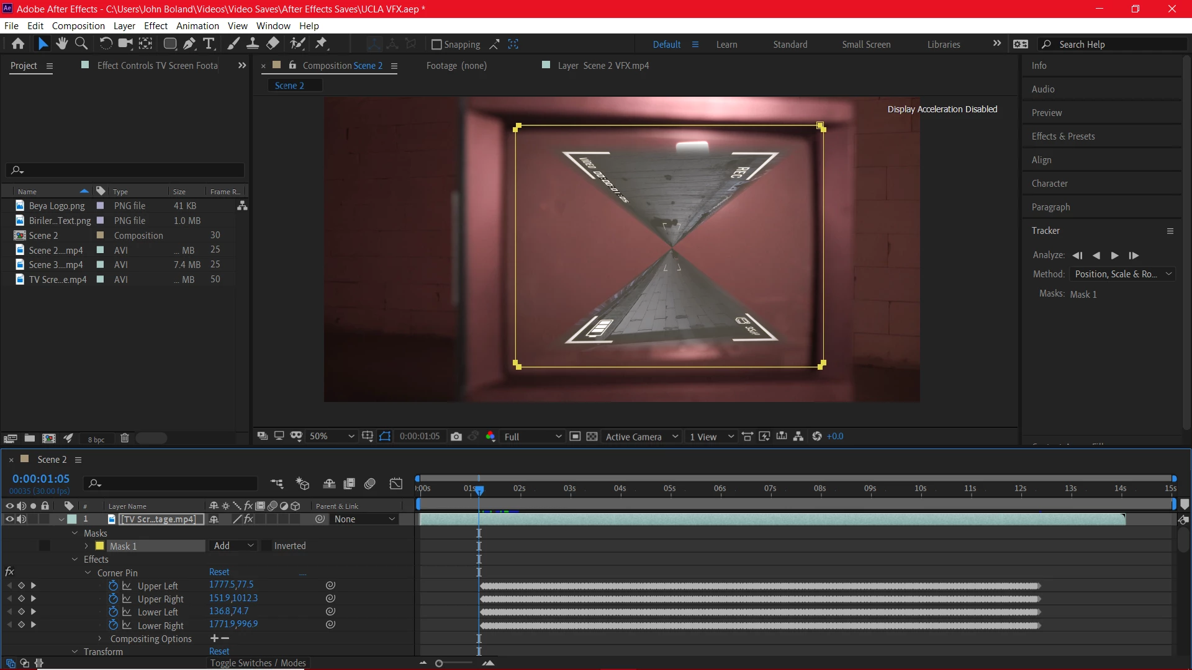Toggle video eye for TV Screen layer
1192x670 pixels.
[x=9, y=519]
